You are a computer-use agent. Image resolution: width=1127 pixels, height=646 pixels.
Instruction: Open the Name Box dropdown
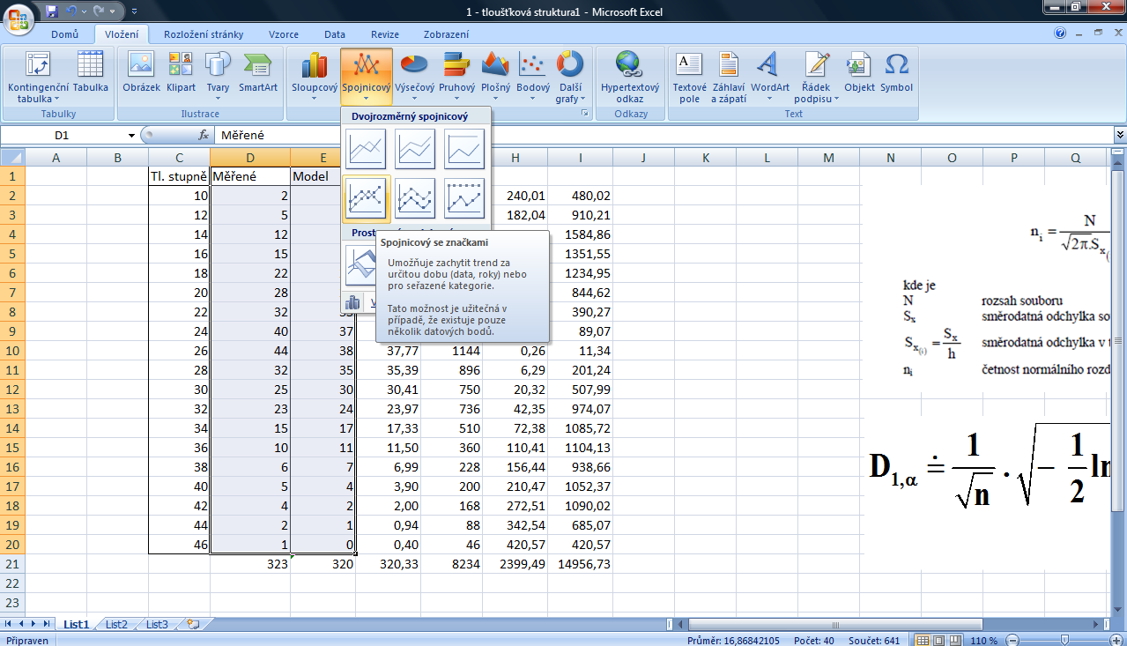[x=131, y=136]
